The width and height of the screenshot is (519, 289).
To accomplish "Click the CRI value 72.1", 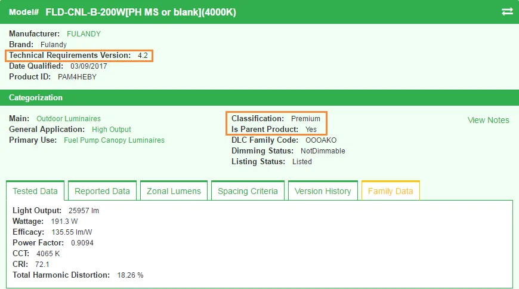I will (x=42, y=265).
